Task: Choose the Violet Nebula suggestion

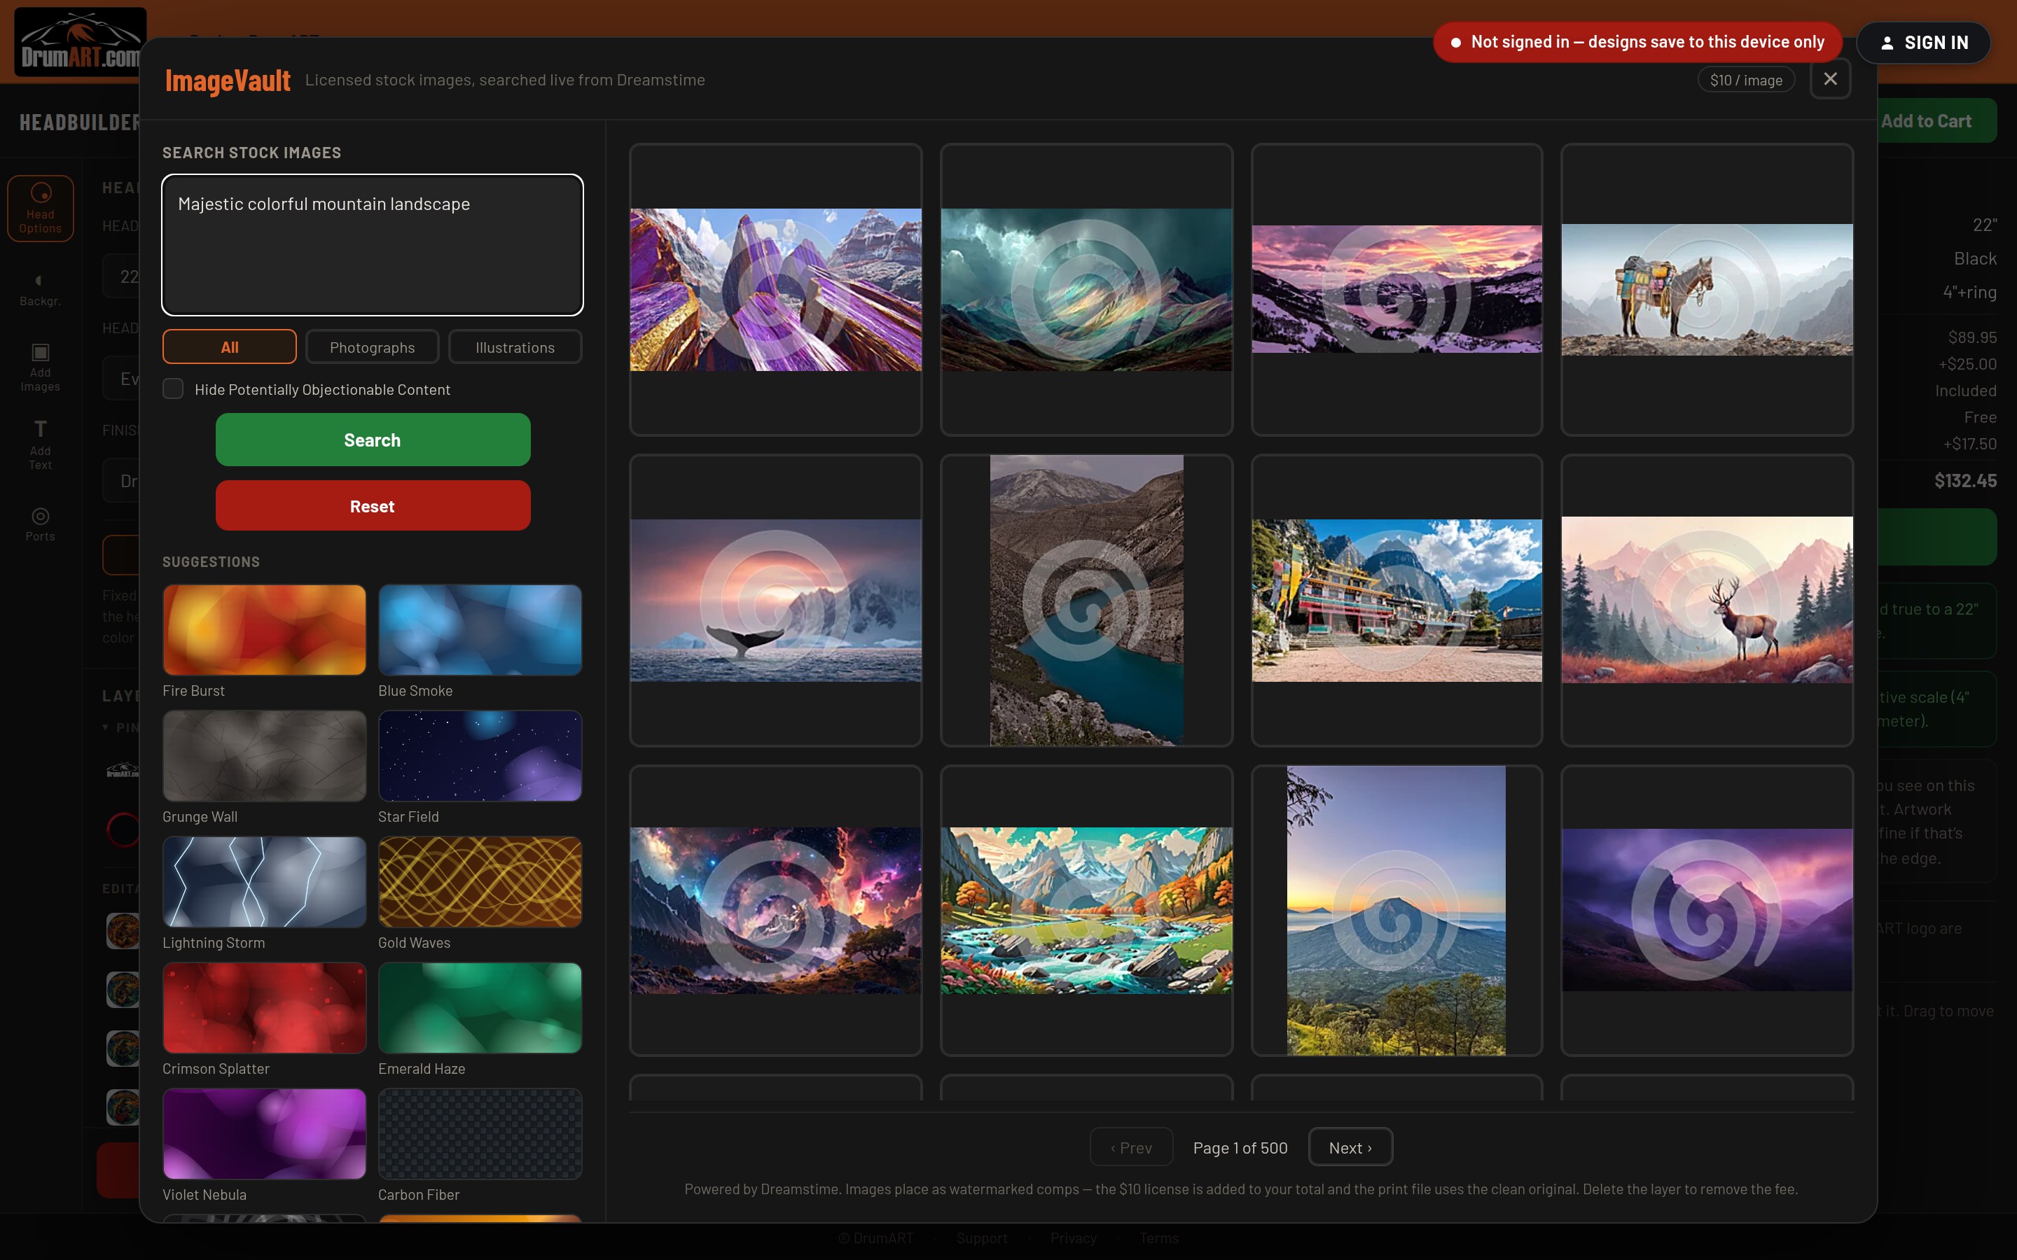Action: [264, 1133]
